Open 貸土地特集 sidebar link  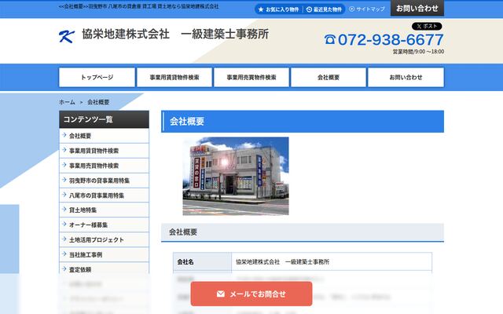[104, 210]
